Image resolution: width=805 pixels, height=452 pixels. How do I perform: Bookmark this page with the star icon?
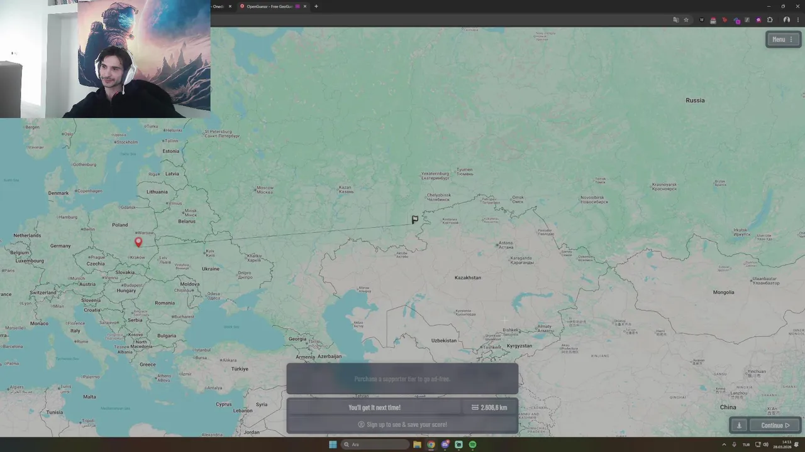coord(686,20)
